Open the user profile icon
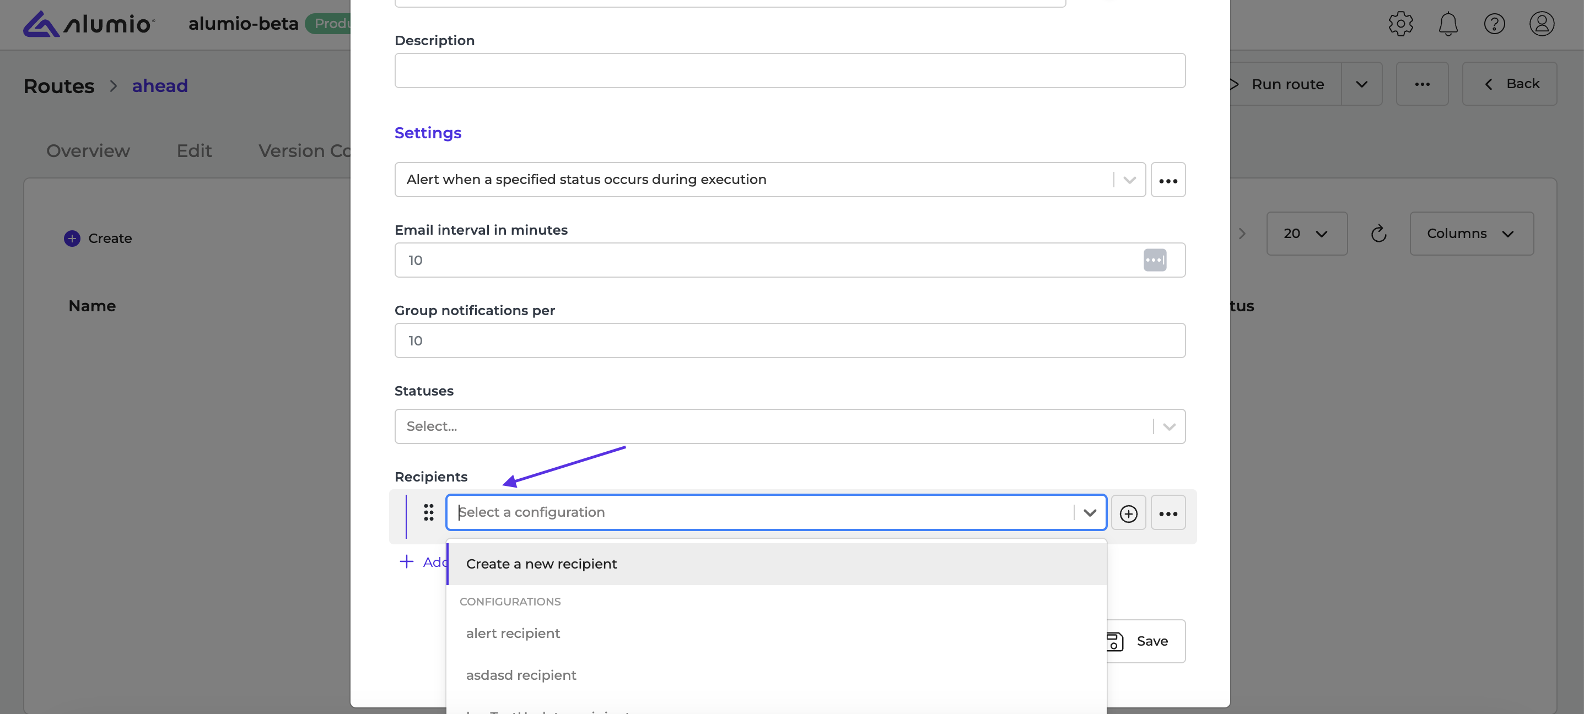Image resolution: width=1584 pixels, height=714 pixels. point(1542,24)
